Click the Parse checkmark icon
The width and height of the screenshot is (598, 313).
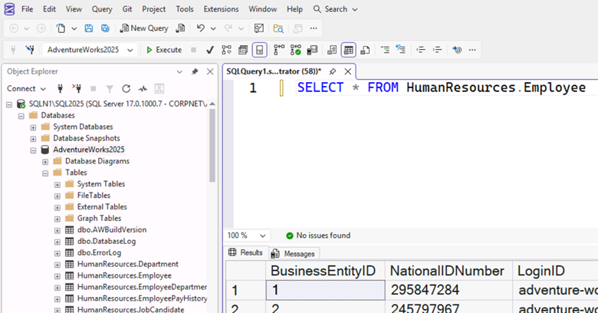tap(209, 50)
